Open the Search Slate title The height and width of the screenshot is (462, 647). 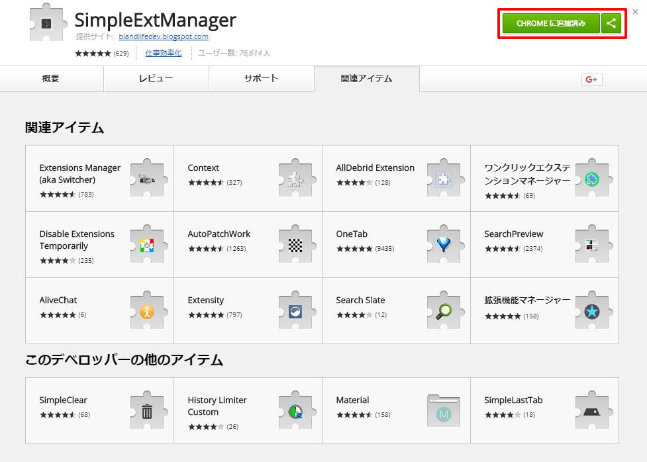pos(360,300)
